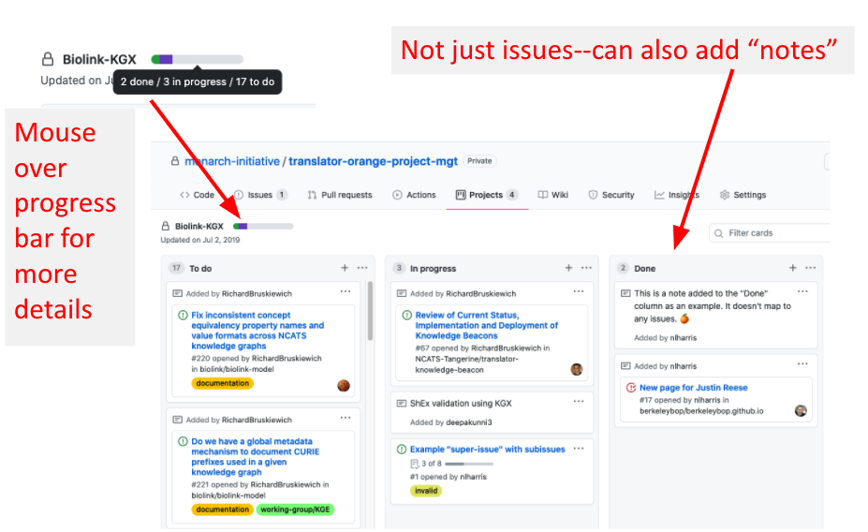Click the 3 count badge on In progress
The image size is (868, 532).
[399, 268]
